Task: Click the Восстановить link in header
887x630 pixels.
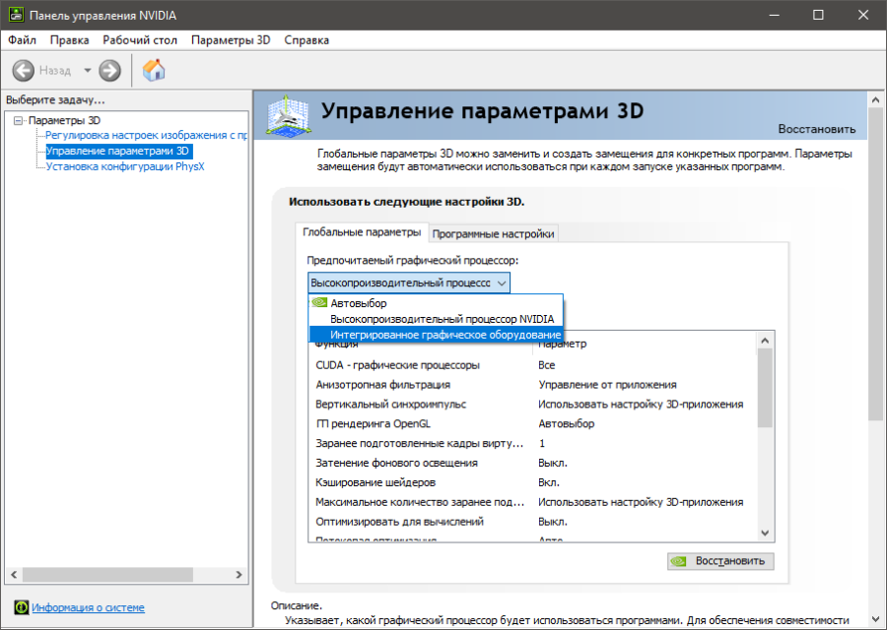Action: pos(817,129)
